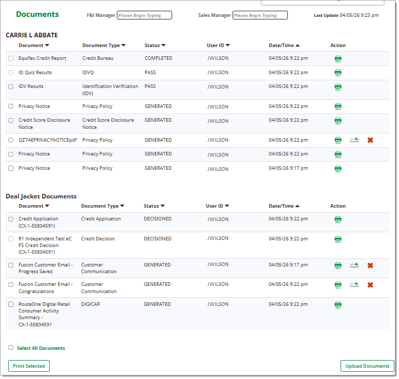Check the Equifax Credit Report checkbox
Viewport: 399px width, 379px height.
point(11,58)
